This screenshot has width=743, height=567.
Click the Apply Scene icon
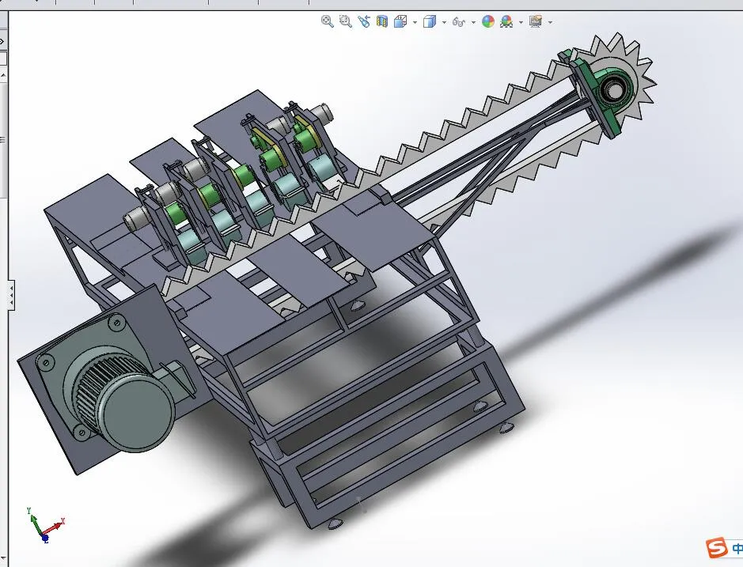[x=506, y=22]
